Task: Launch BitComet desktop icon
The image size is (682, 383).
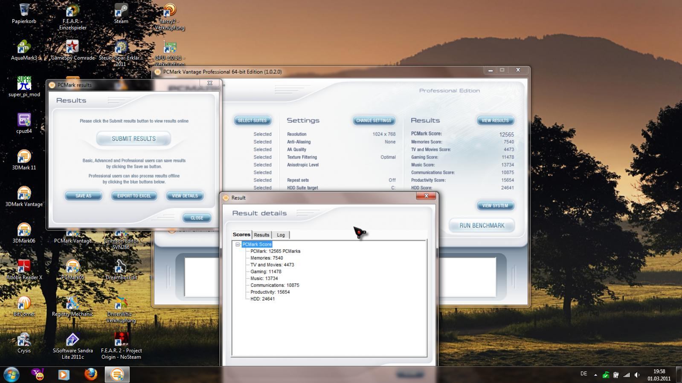Action: point(24,307)
